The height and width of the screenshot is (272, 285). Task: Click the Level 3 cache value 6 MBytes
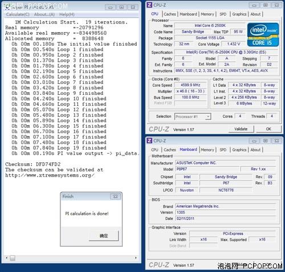244,103
